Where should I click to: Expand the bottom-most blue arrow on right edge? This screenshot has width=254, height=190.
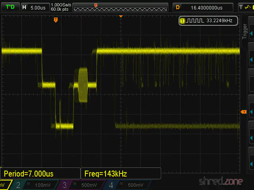click(x=251, y=163)
